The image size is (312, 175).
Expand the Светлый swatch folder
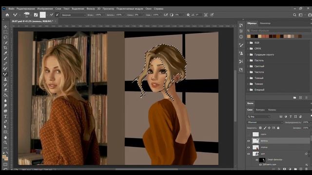[248, 66]
